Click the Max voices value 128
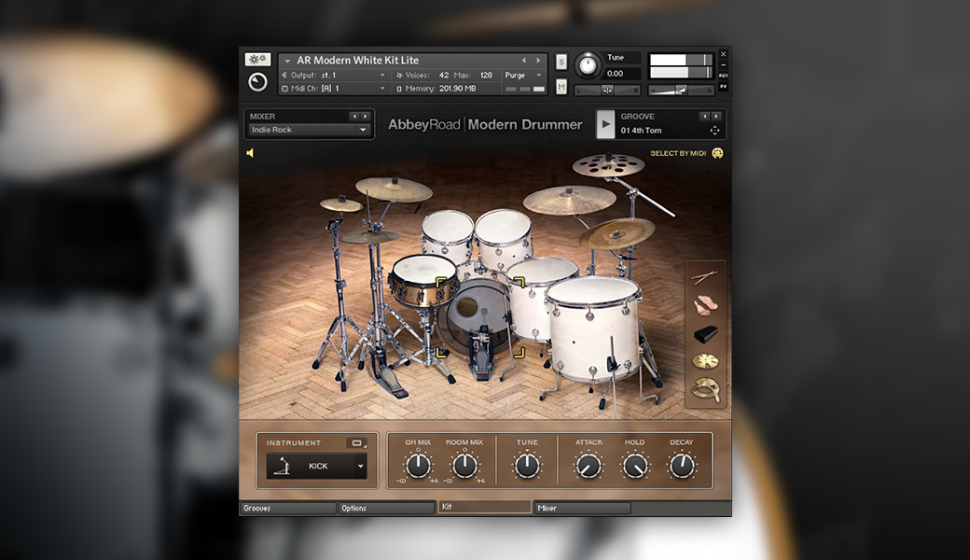The height and width of the screenshot is (560, 970). coord(486,75)
